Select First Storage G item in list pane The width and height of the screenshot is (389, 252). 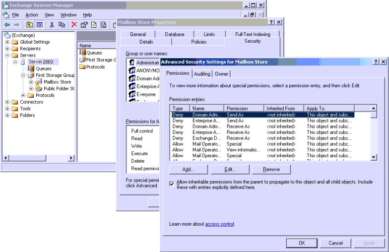pos(97,60)
